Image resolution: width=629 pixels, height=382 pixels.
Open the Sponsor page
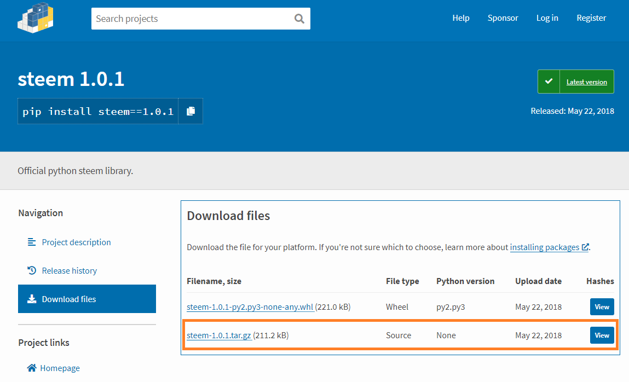503,18
